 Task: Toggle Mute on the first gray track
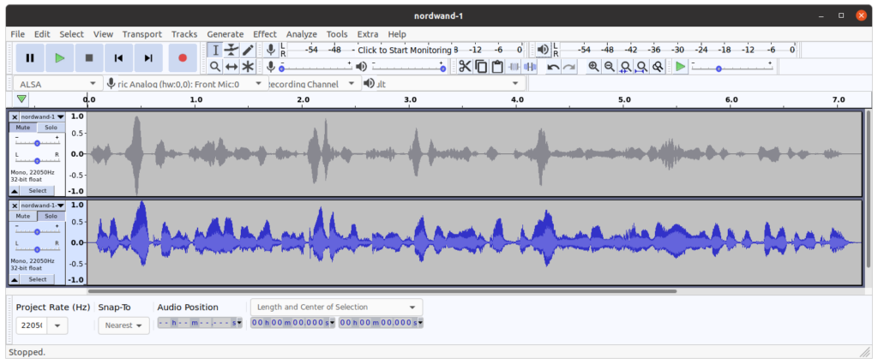23,128
